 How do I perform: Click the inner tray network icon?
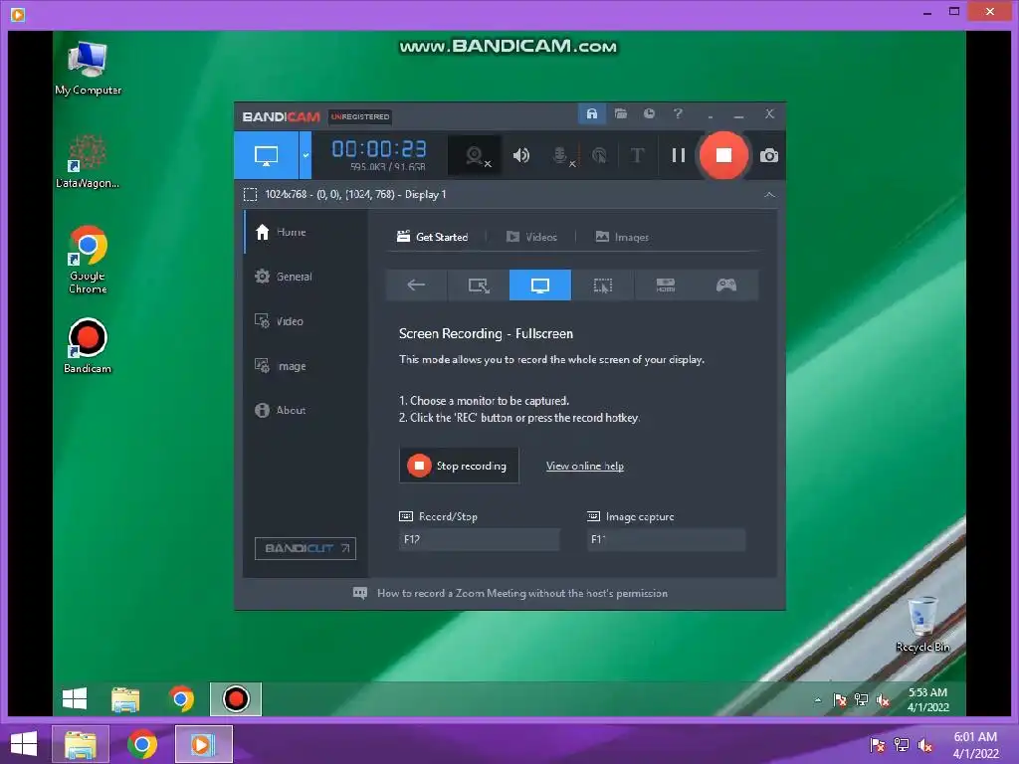click(x=861, y=699)
